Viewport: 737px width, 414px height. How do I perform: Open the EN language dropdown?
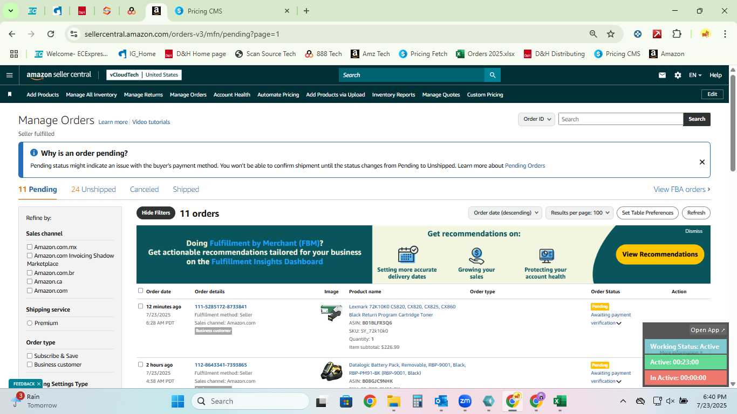695,75
